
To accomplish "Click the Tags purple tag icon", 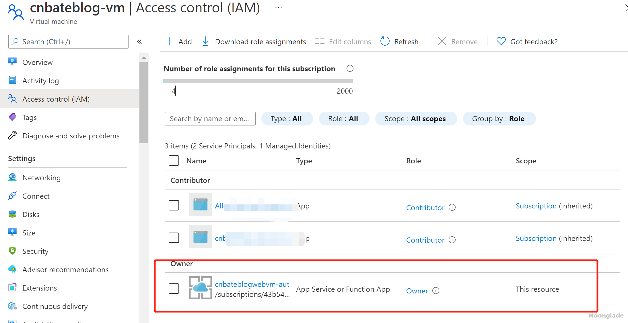I will [12, 117].
